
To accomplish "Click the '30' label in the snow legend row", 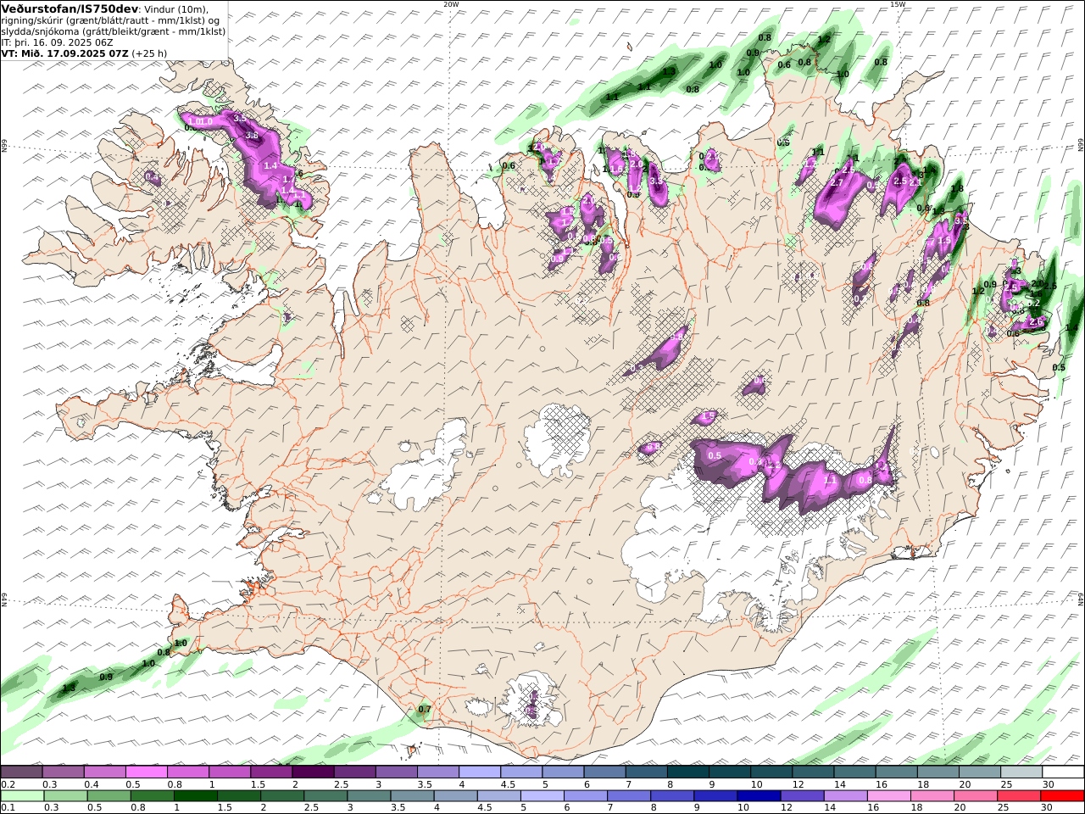I will coord(1047,784).
